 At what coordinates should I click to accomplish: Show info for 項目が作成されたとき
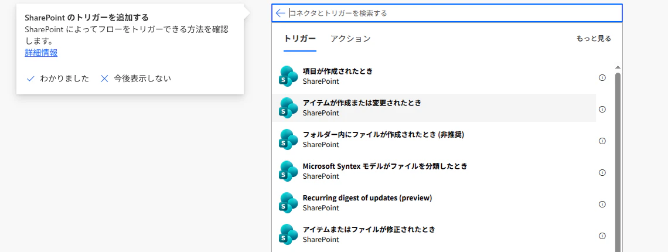pyautogui.click(x=602, y=77)
